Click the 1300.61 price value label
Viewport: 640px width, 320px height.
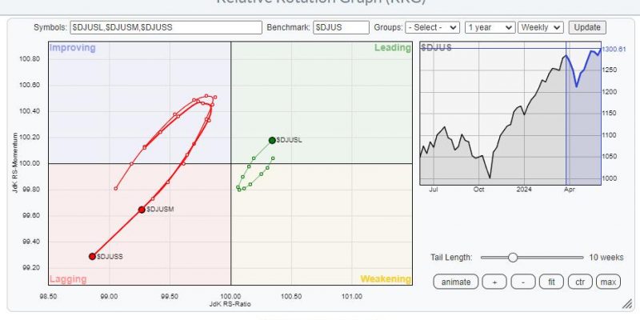(x=614, y=49)
